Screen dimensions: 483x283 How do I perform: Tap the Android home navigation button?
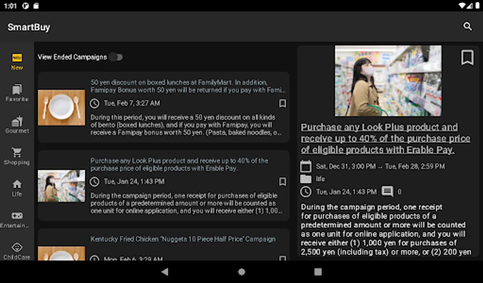pos(241,272)
